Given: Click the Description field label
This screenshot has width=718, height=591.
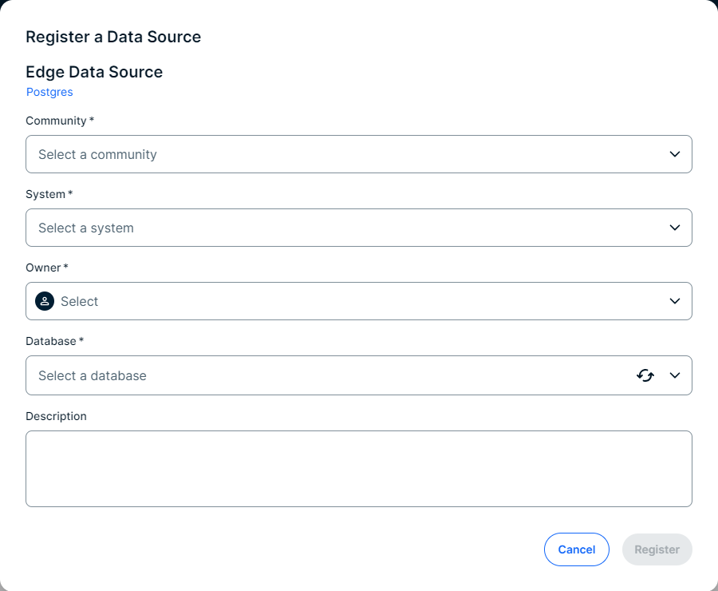Looking at the screenshot, I should (56, 416).
